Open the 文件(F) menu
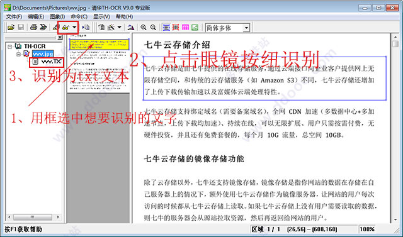 14,17
